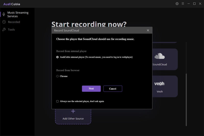Screen dimensions: 204x136
Task: Click the Veoh label text
Action: 160,92
